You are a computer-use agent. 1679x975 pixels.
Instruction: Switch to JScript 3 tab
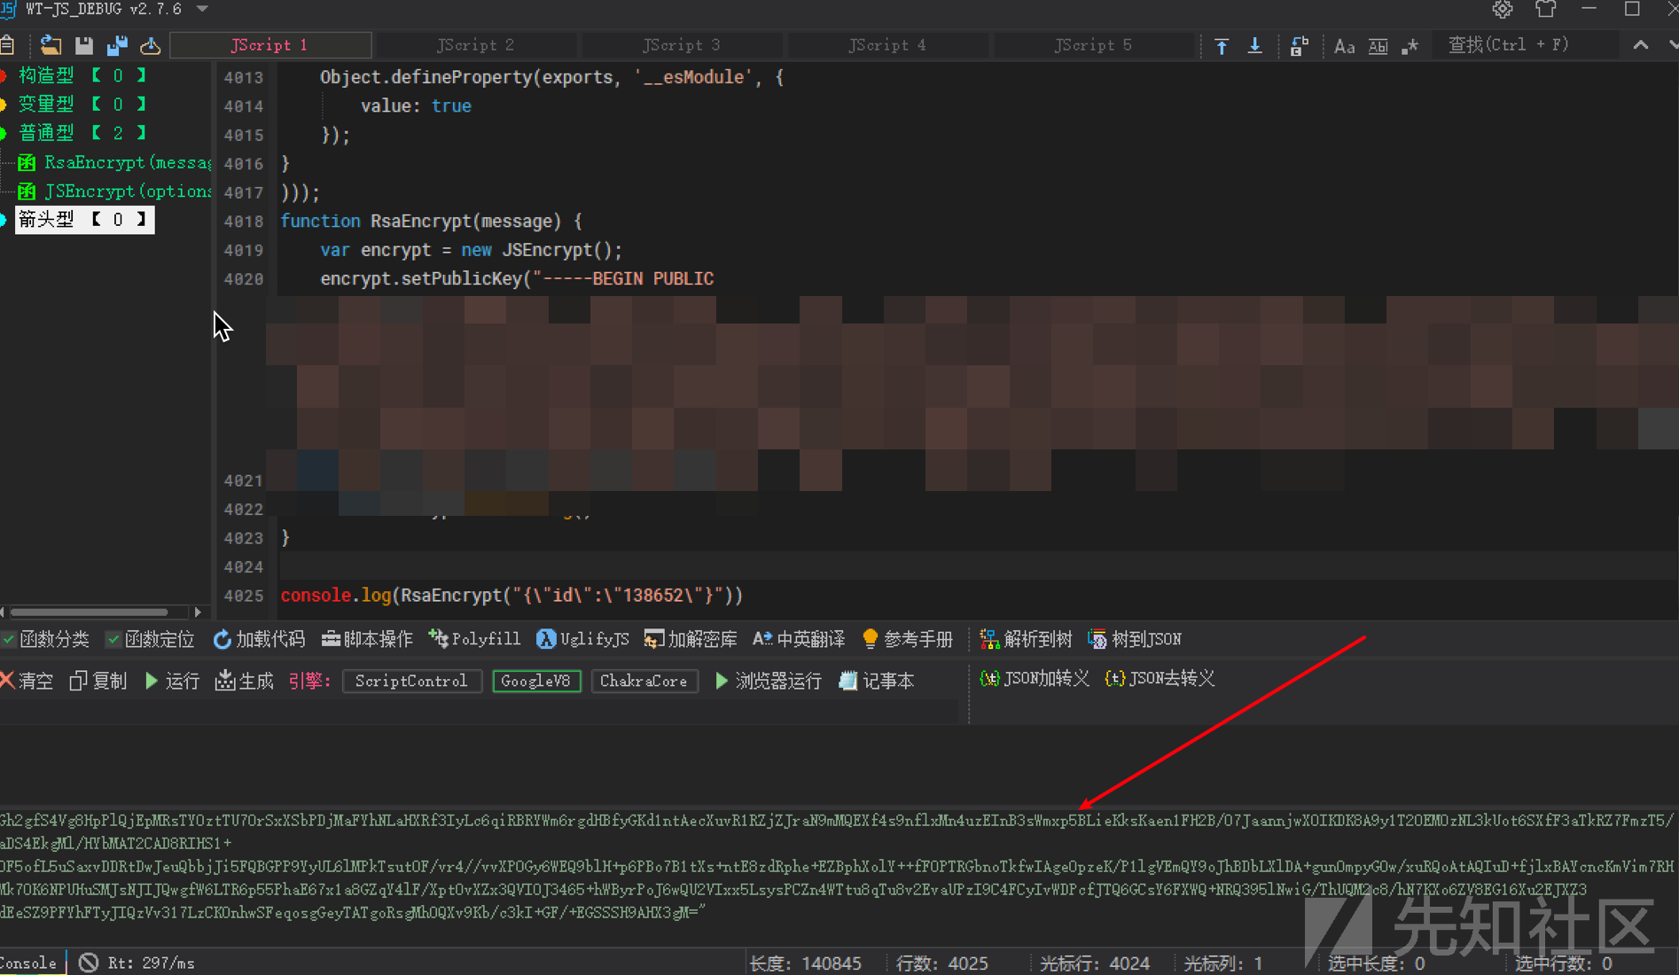[x=682, y=45]
